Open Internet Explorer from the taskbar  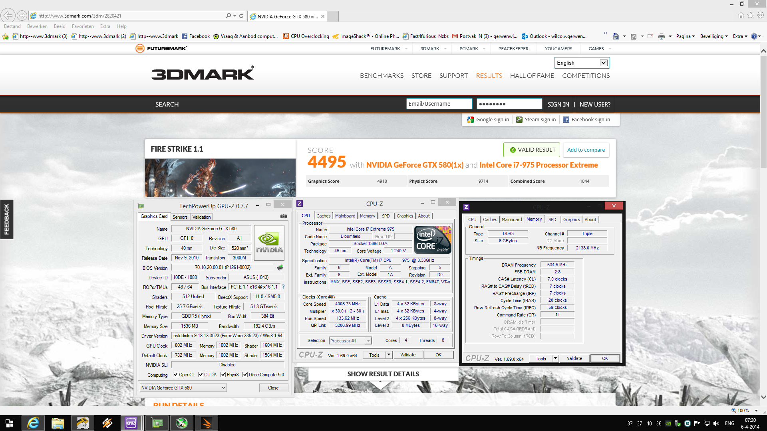[x=33, y=423]
